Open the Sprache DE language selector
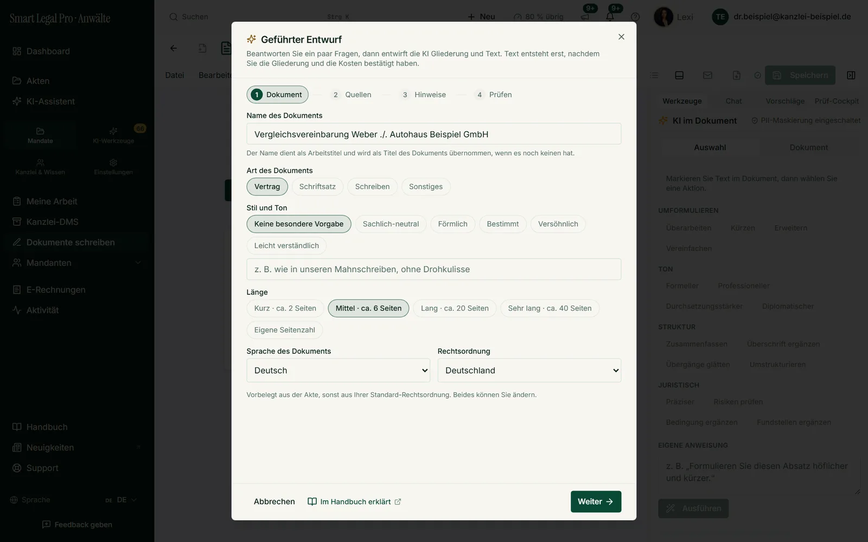Viewport: 868px width, 542px height. pyautogui.click(x=120, y=500)
